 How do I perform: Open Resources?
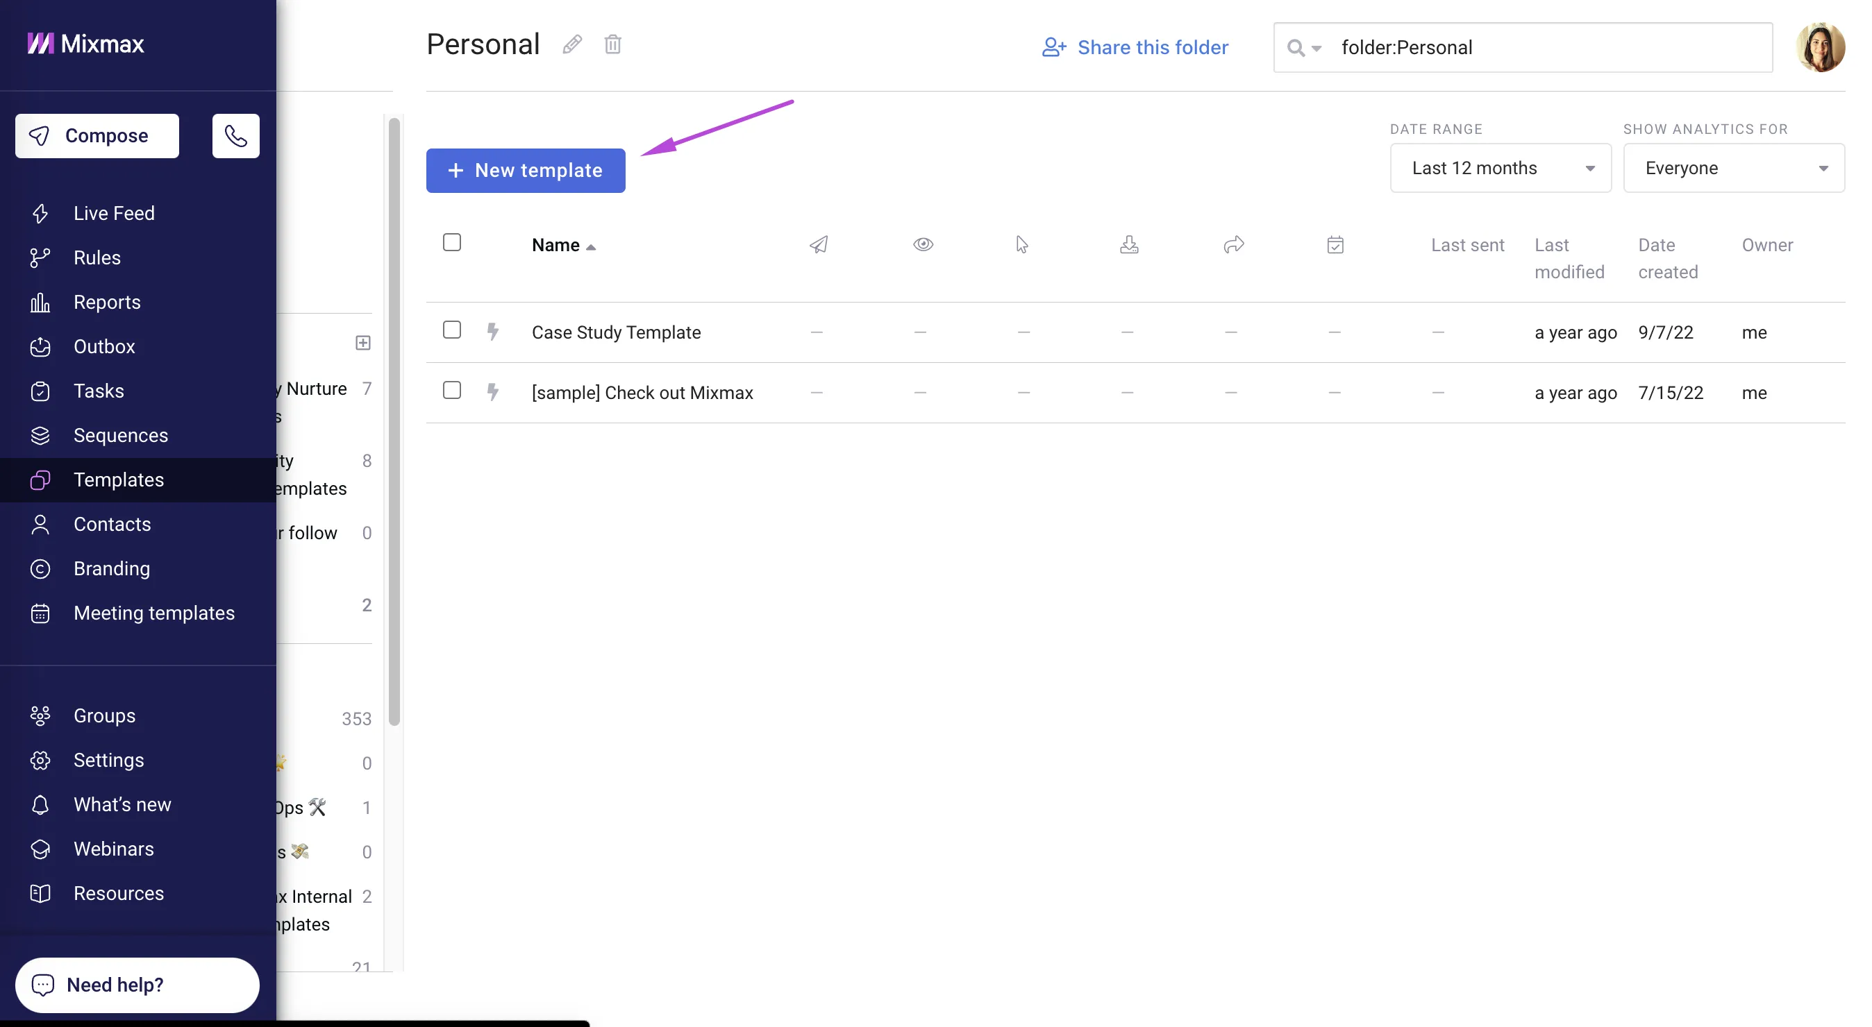click(x=119, y=892)
